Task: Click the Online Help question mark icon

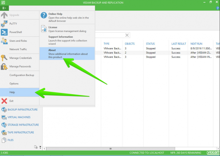Action: [x=44, y=15]
